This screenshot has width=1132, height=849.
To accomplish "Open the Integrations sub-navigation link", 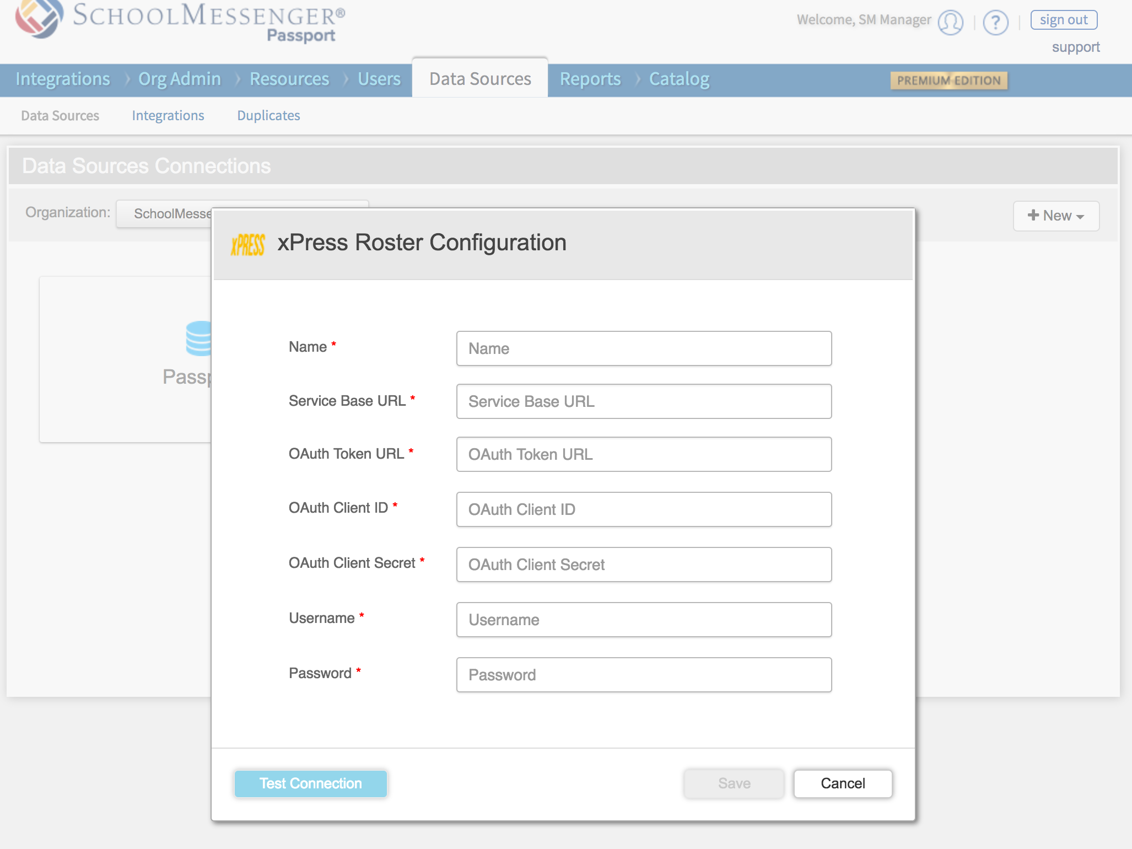I will [x=168, y=116].
